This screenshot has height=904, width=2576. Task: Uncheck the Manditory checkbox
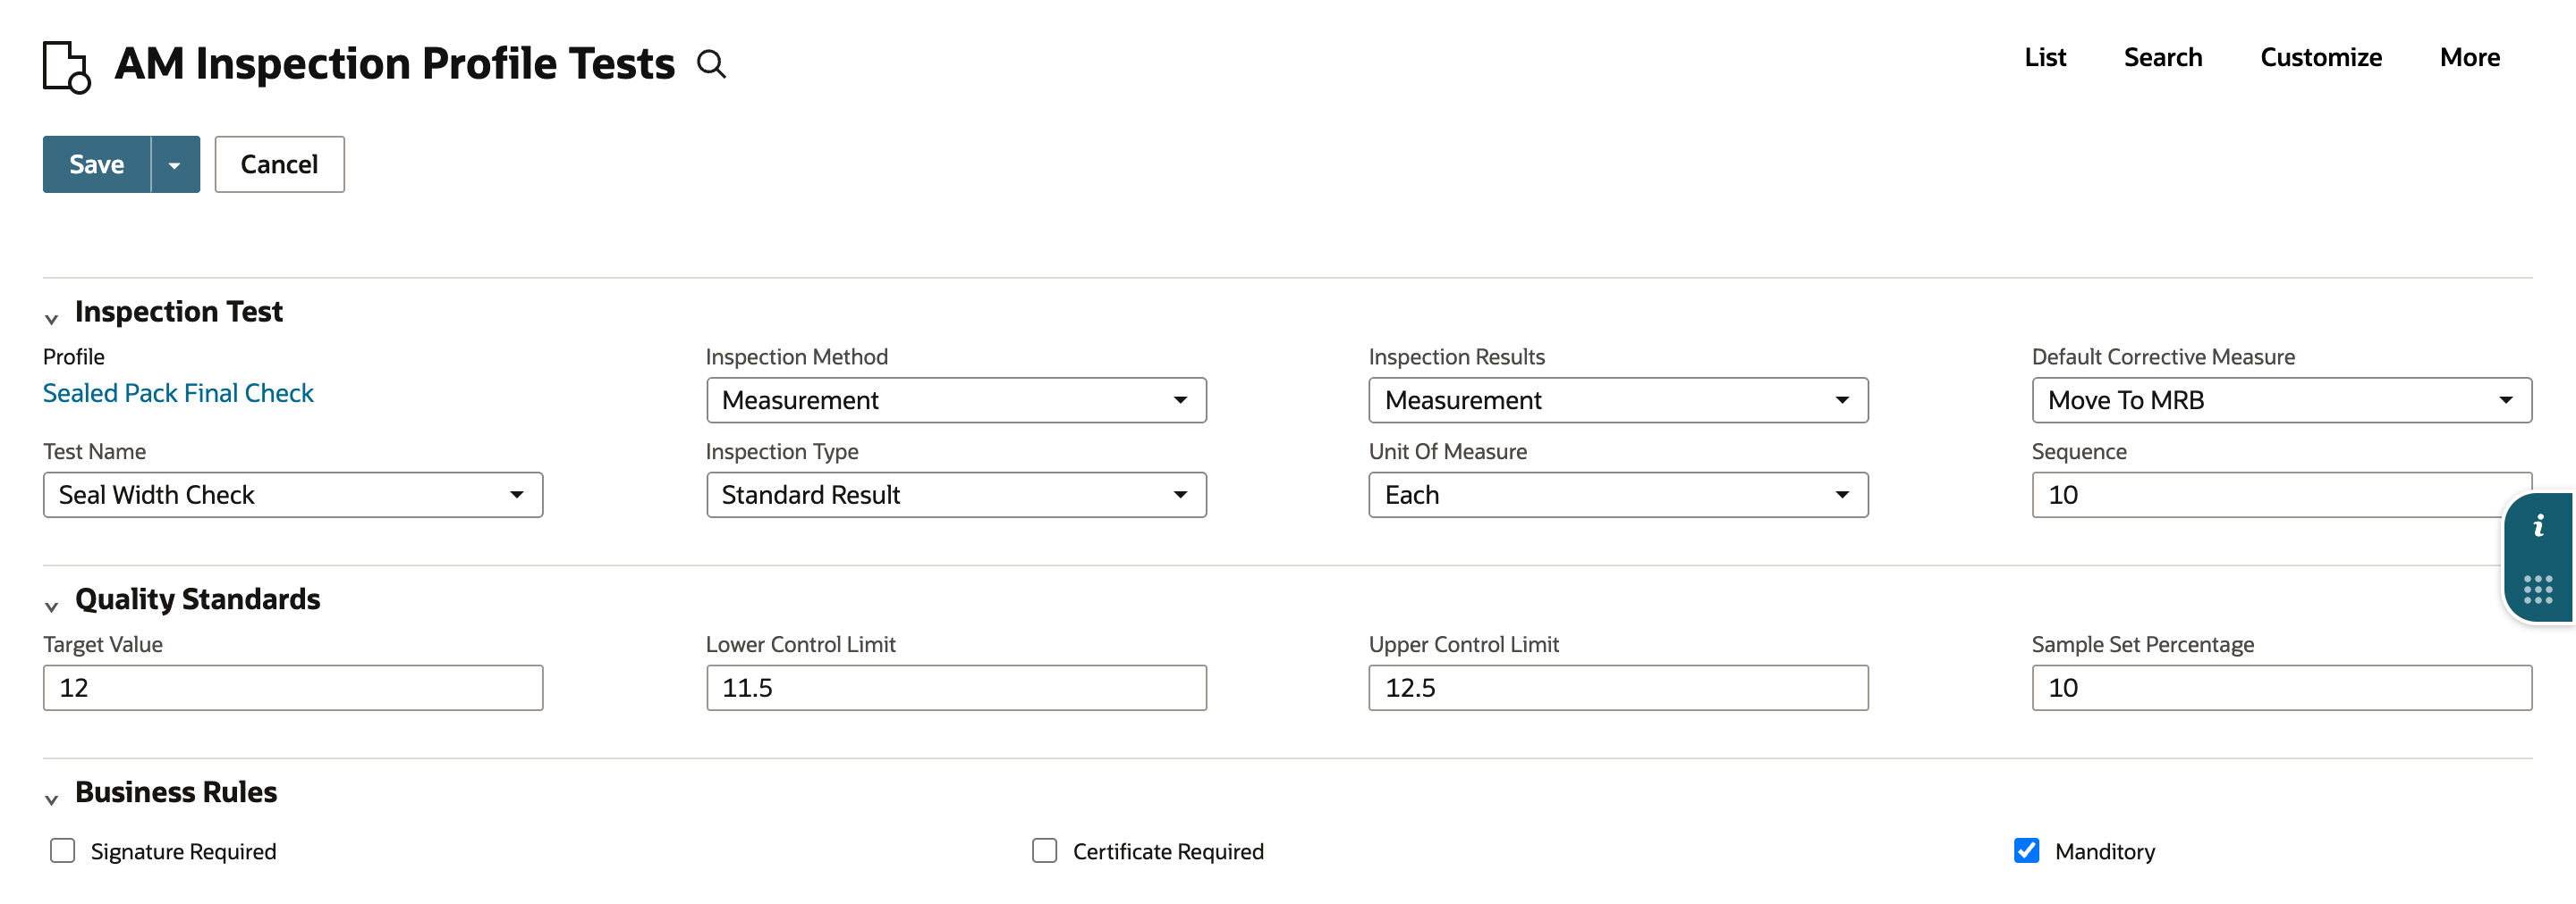[x=2026, y=850]
